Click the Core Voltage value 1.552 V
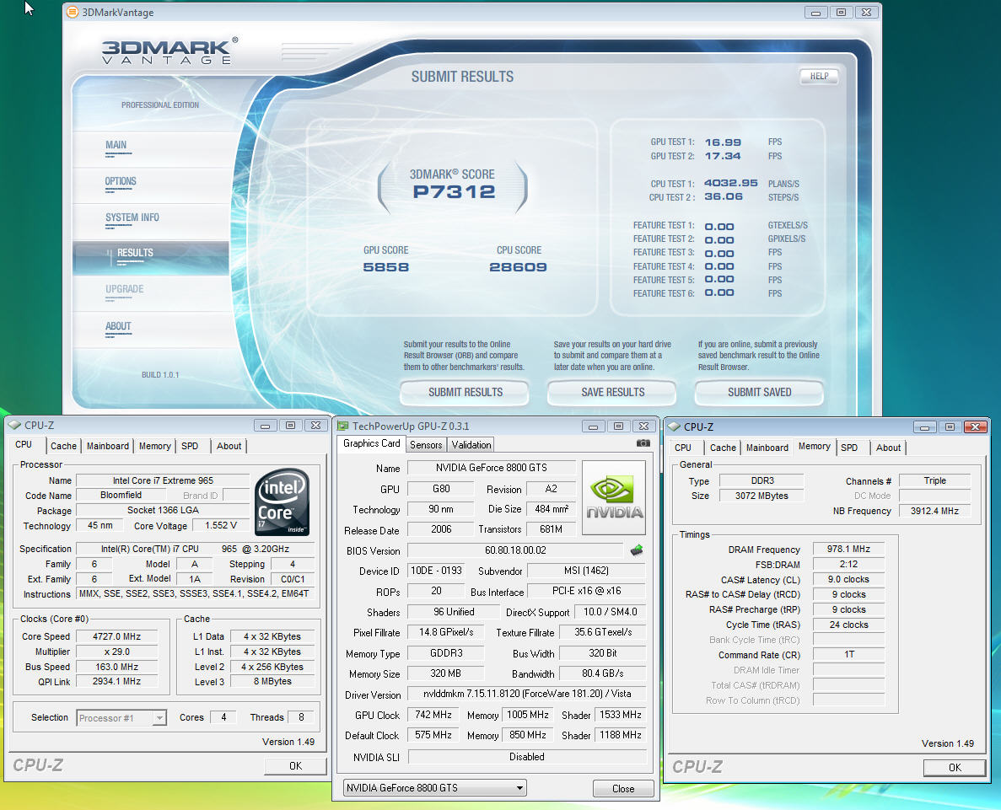The height and width of the screenshot is (810, 1001). [x=221, y=525]
